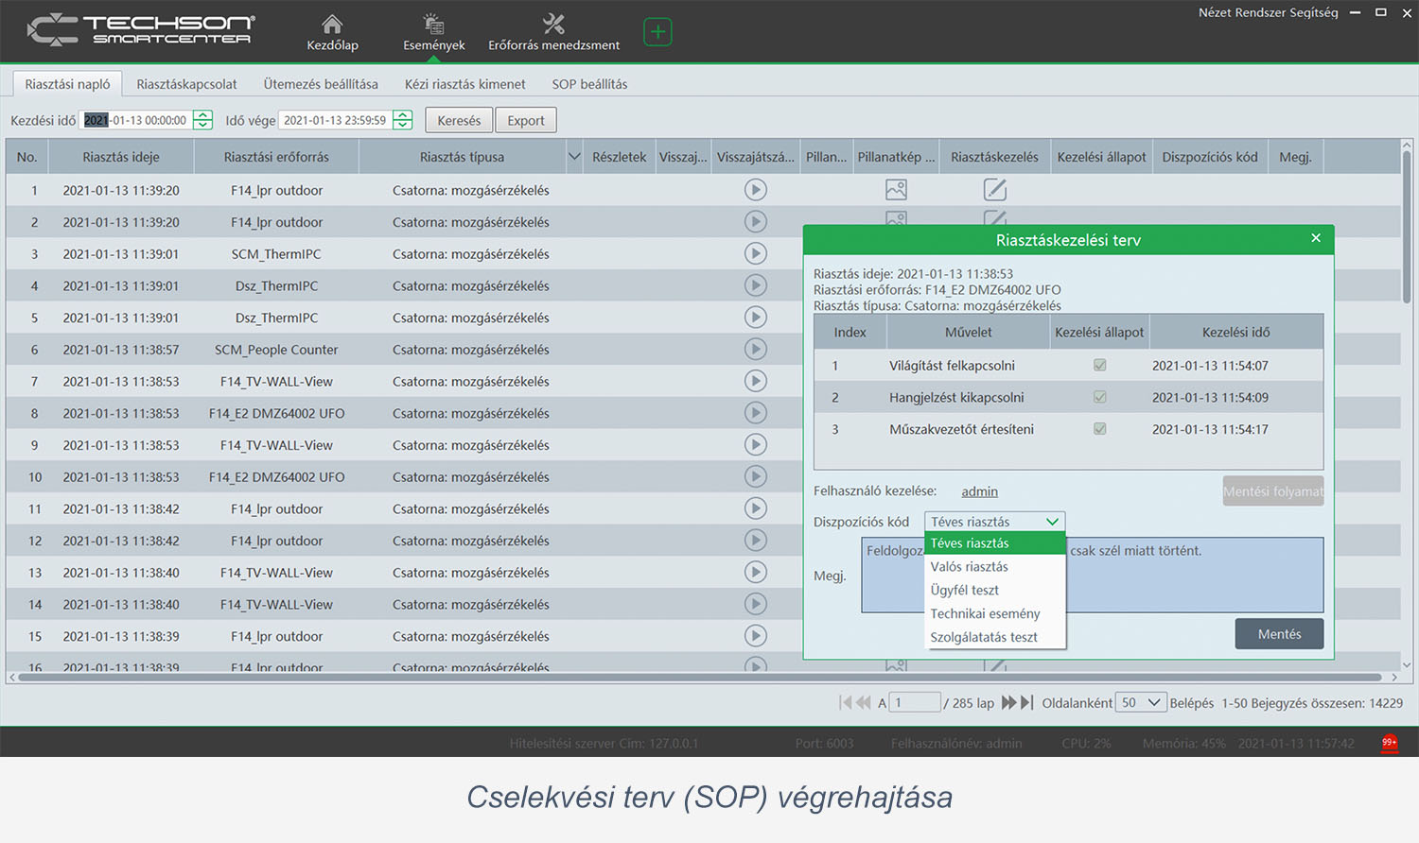Image resolution: width=1419 pixels, height=843 pixels.
Task: Open the Események events icon
Action: tap(433, 26)
